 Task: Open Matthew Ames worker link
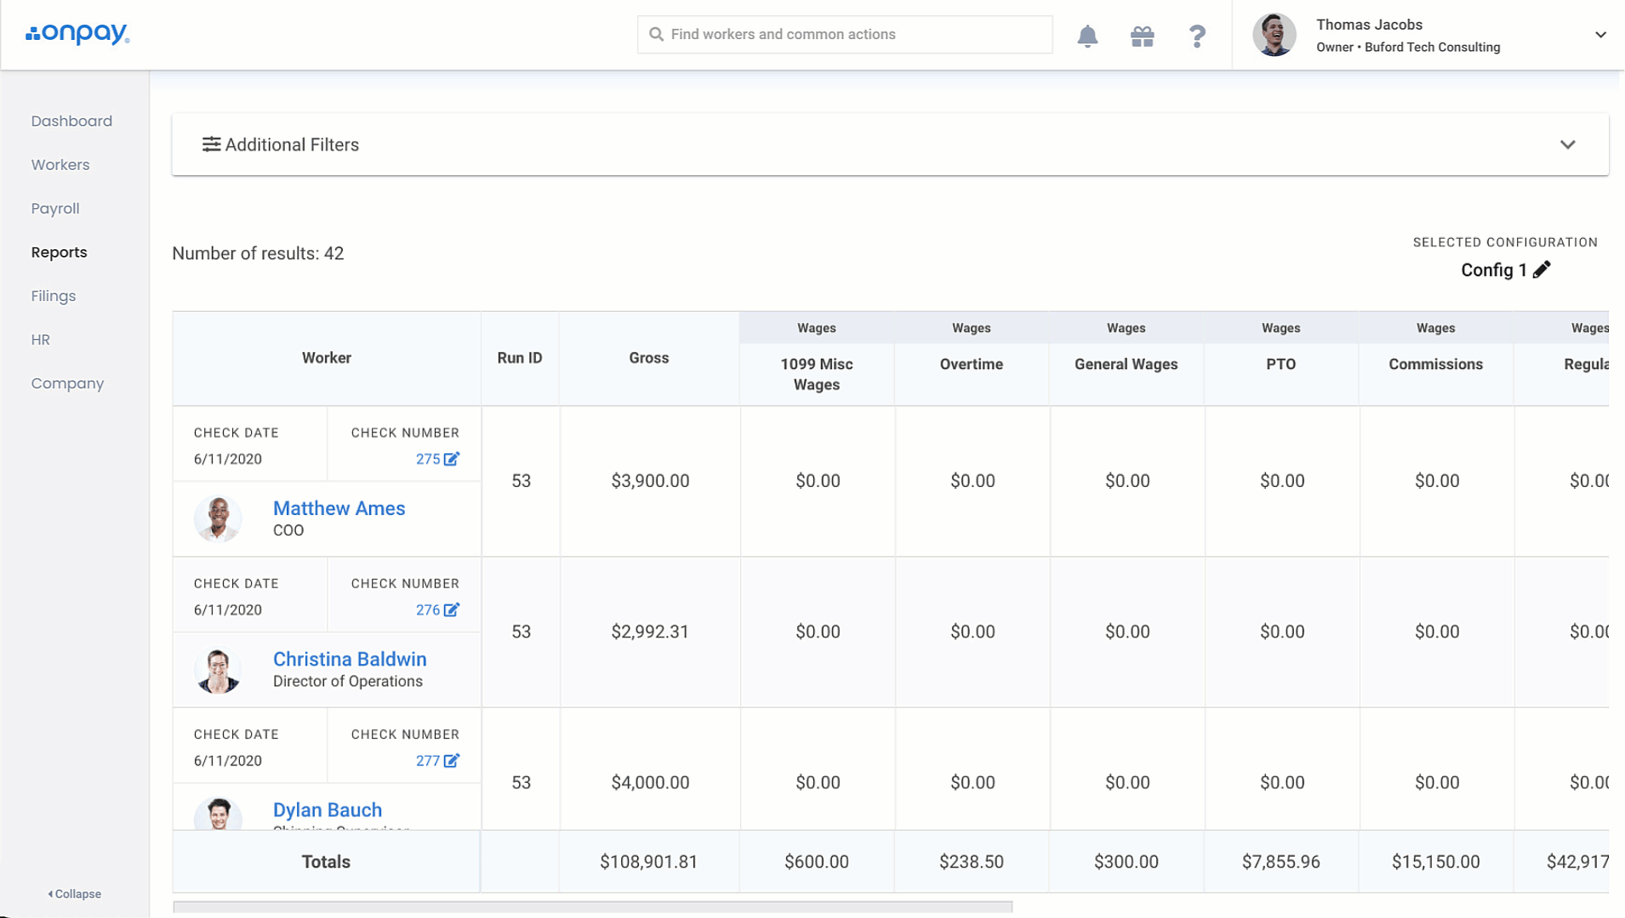click(339, 508)
